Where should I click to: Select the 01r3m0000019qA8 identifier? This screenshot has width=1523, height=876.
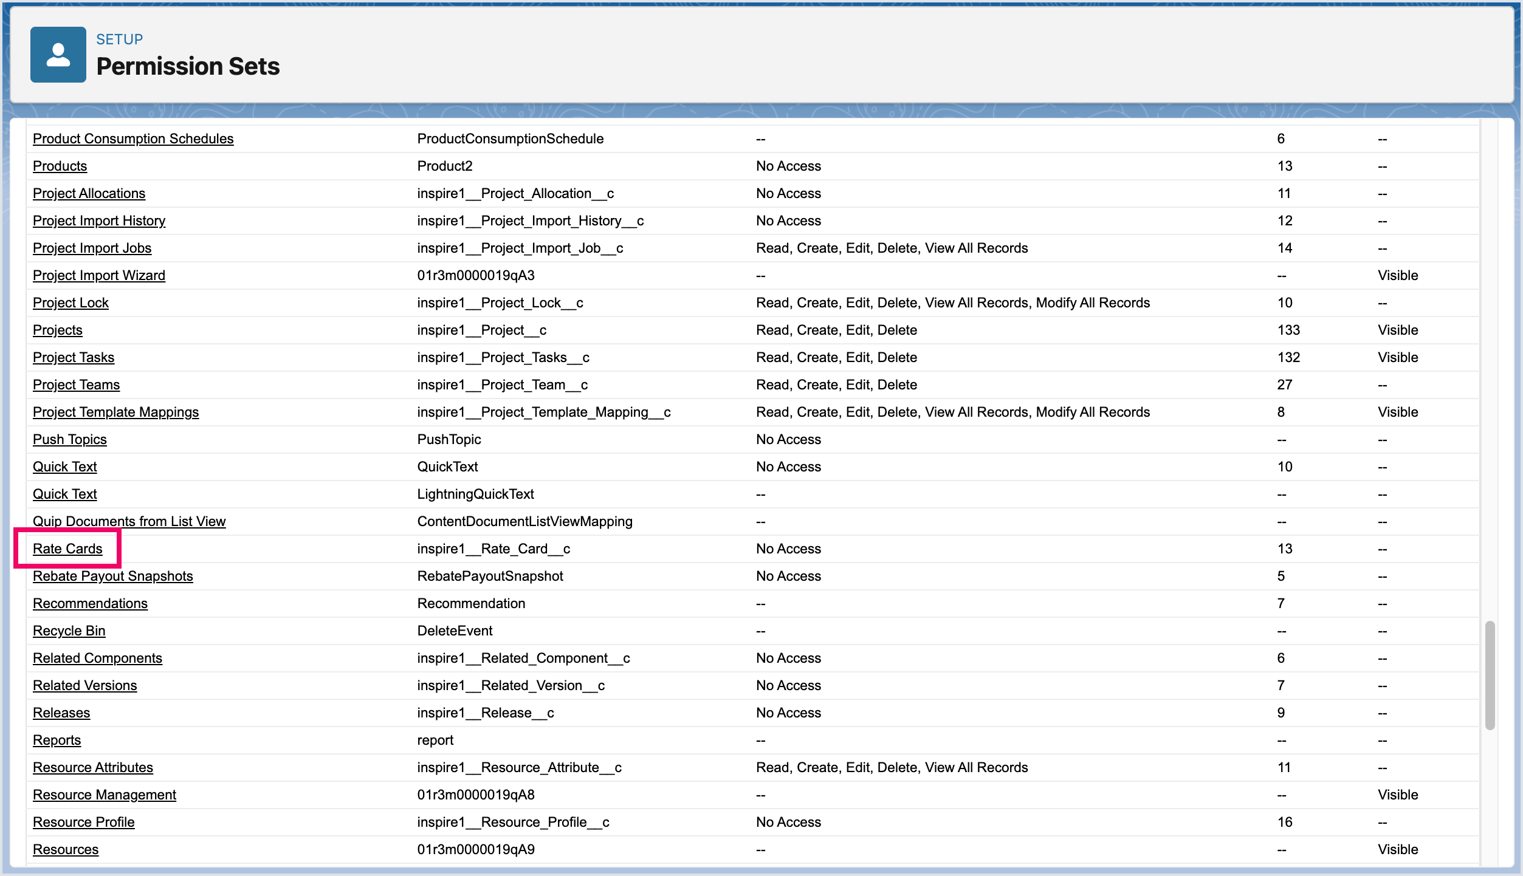pyautogui.click(x=476, y=795)
